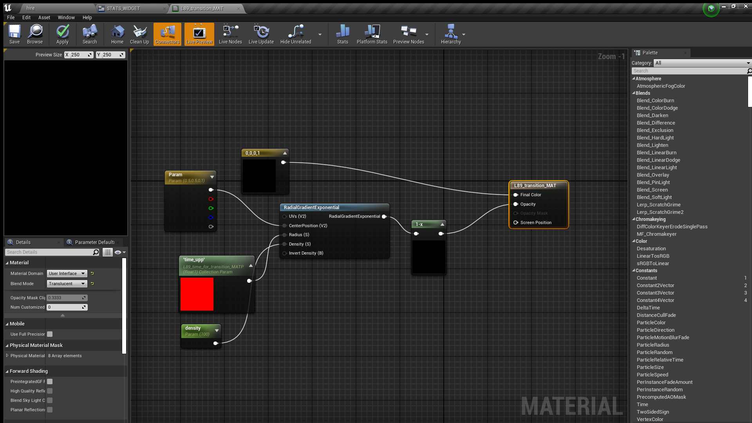Enable Use Full Precision checkbox
752x423 pixels.
50,334
